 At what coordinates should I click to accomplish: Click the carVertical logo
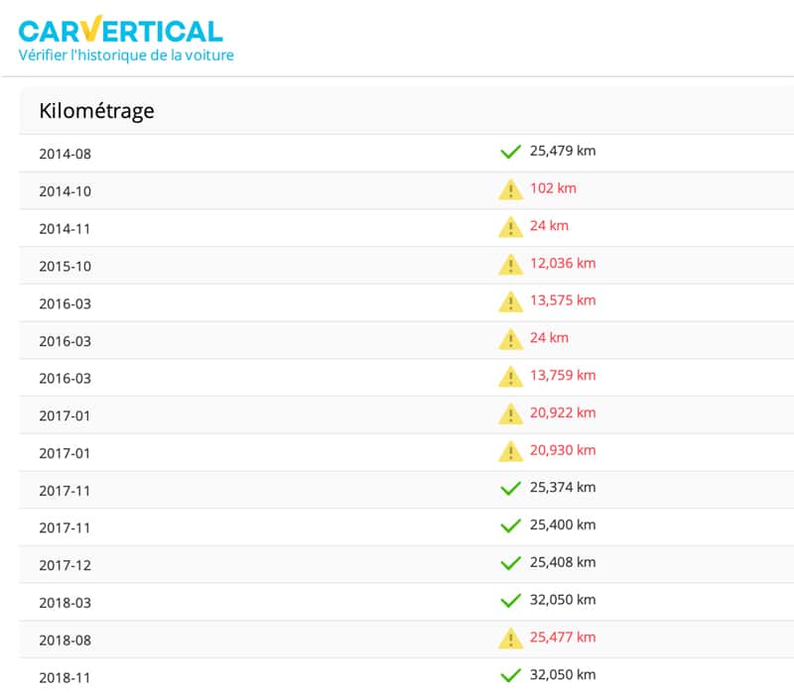tap(120, 30)
